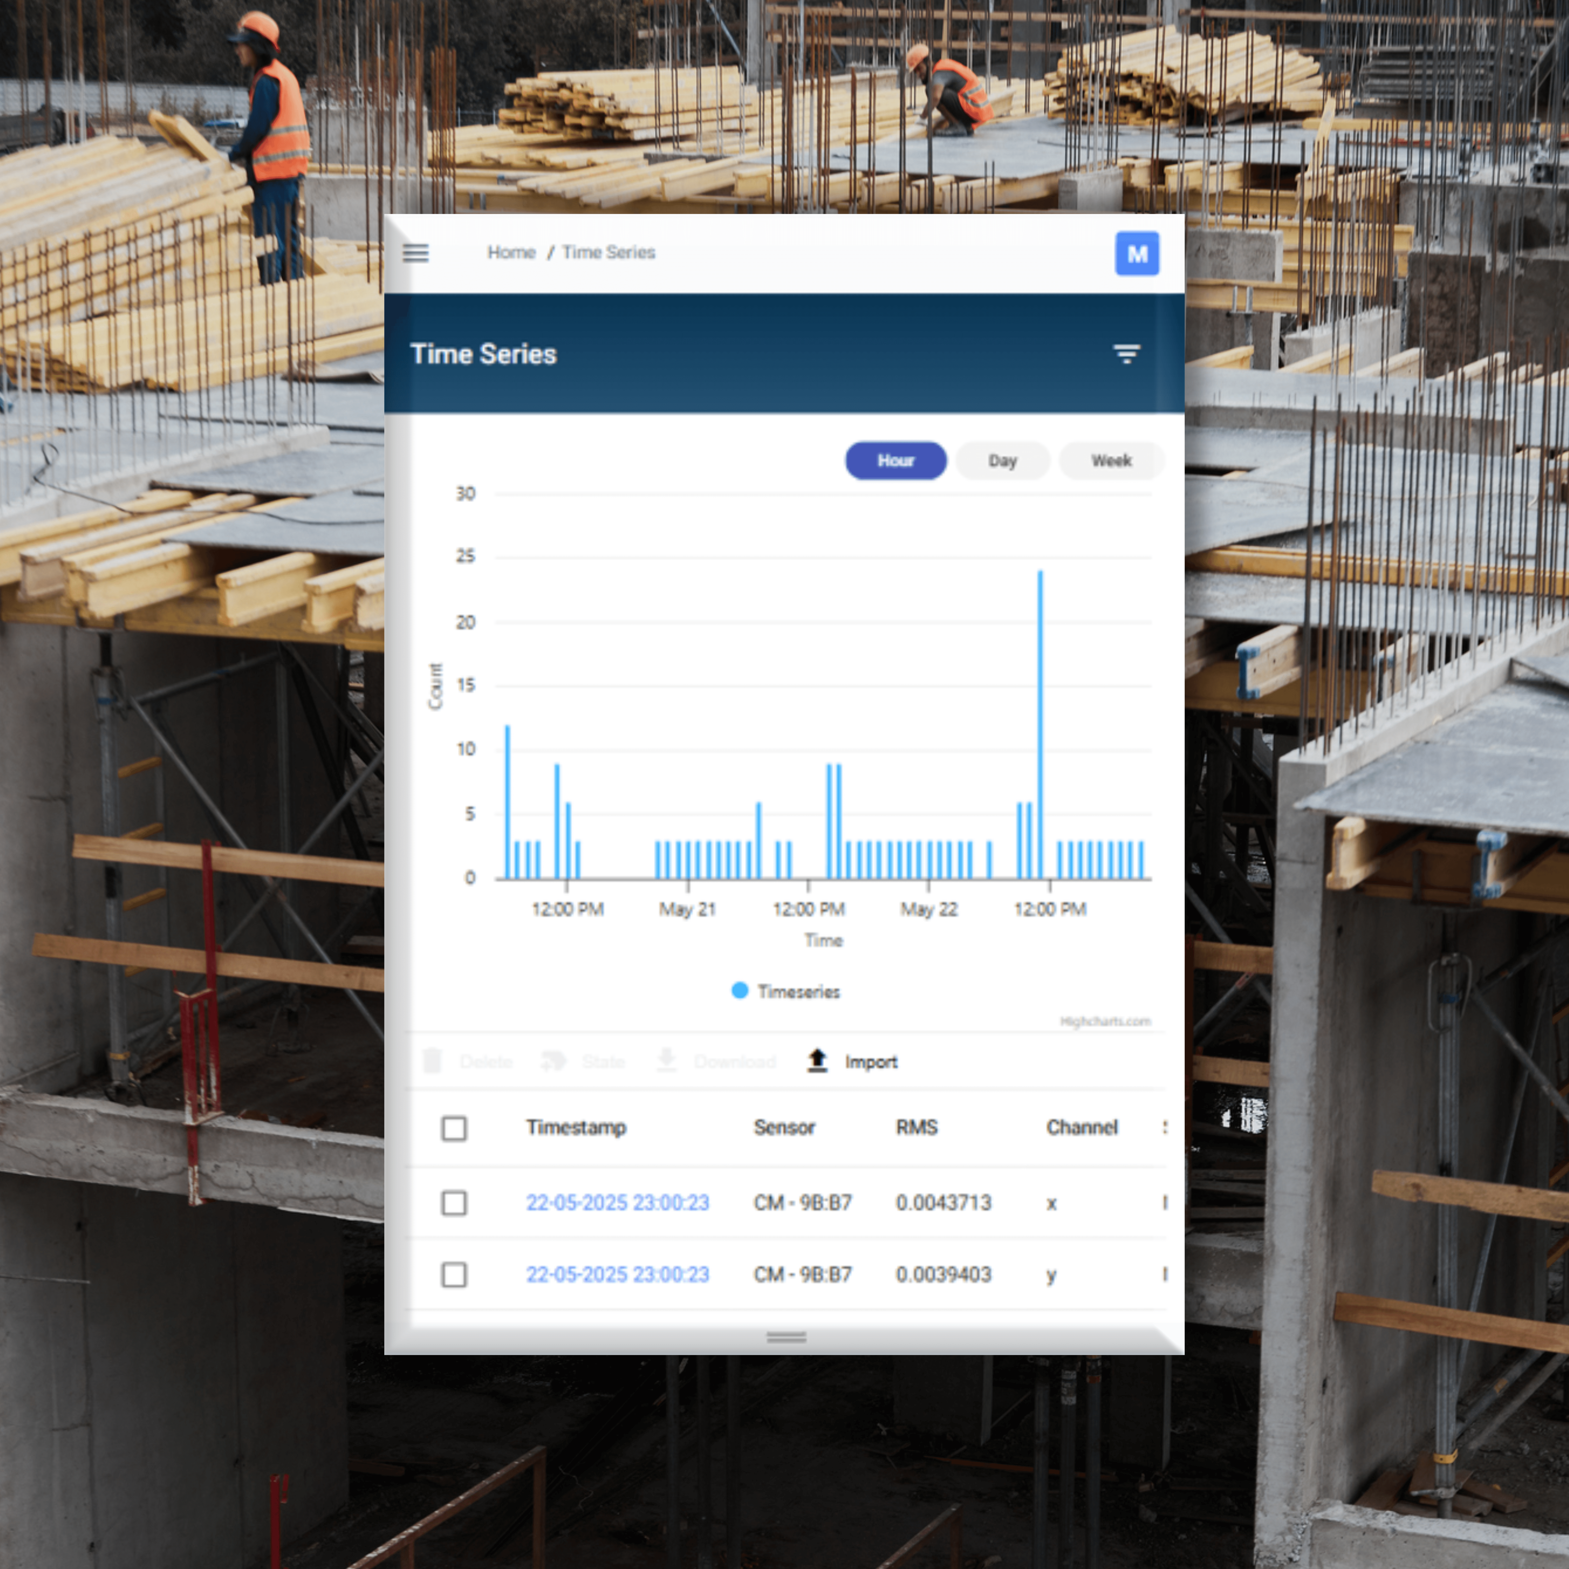Open timestamp link for RMS 0.0043713
This screenshot has width=1569, height=1569.
617,1203
